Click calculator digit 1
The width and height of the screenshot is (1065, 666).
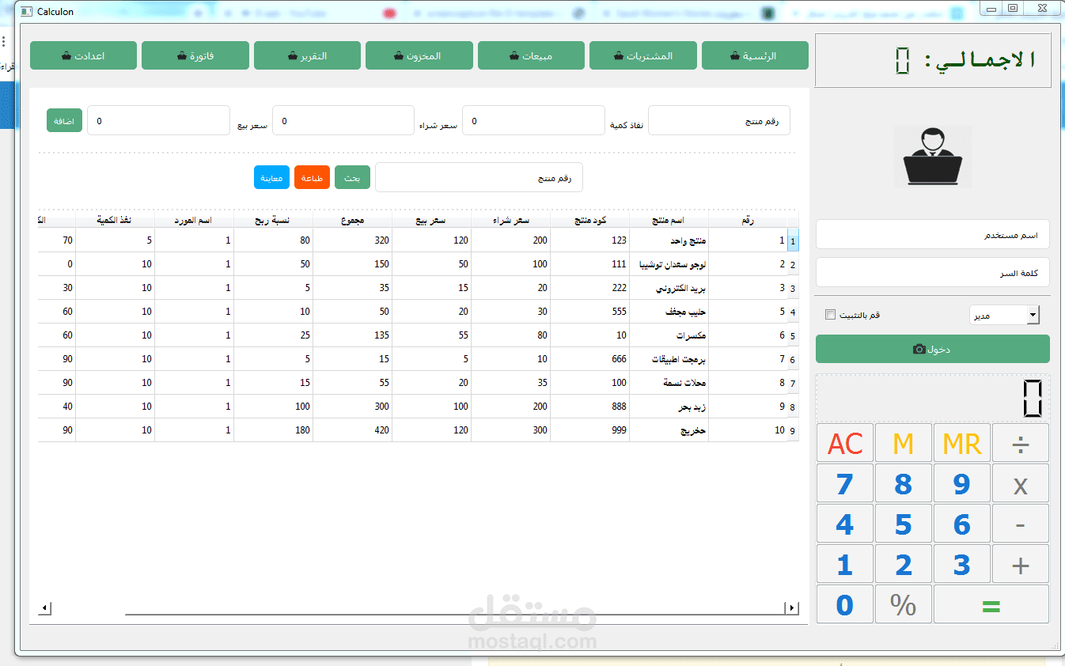(845, 564)
